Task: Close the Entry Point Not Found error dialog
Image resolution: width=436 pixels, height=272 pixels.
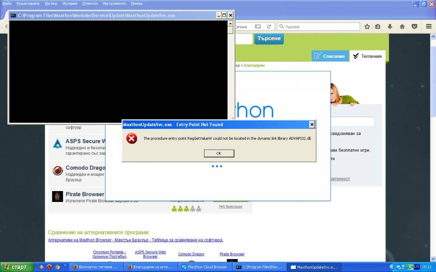Action: [312, 124]
